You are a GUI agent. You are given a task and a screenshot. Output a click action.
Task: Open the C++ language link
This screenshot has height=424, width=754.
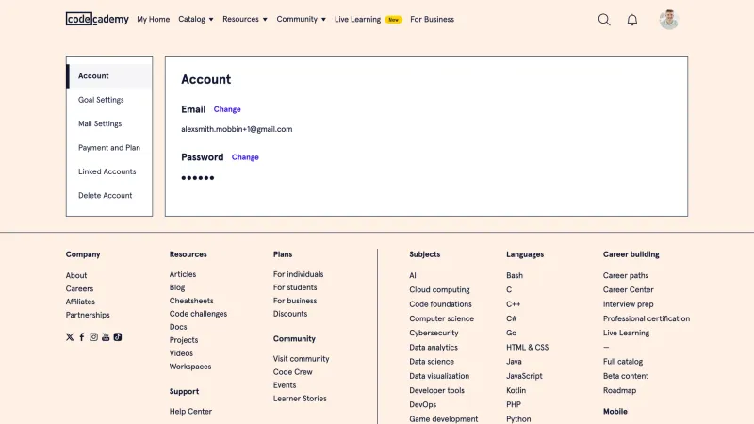point(513,304)
